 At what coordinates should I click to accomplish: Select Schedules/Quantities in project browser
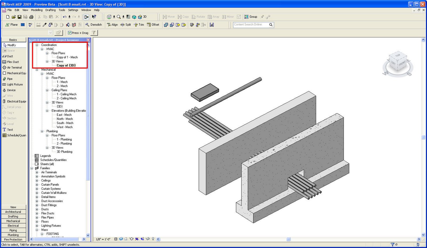click(x=53, y=160)
